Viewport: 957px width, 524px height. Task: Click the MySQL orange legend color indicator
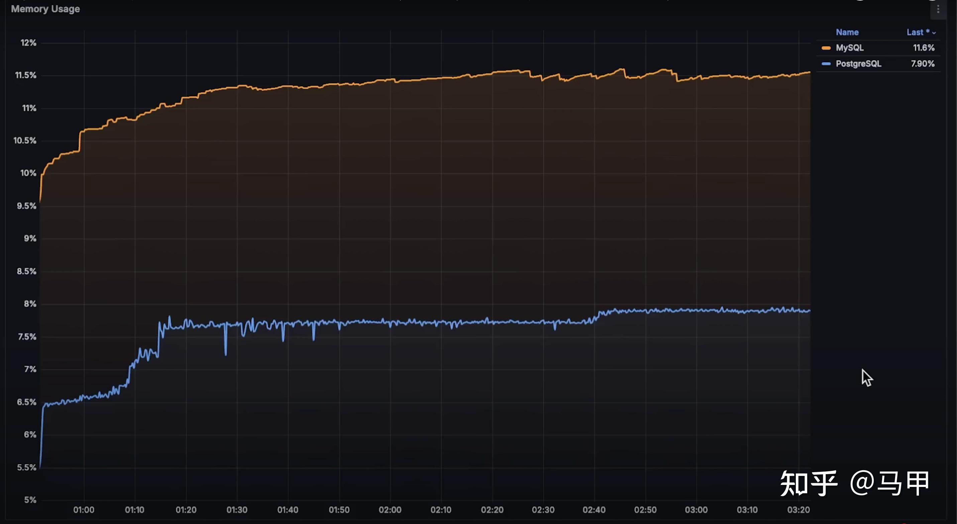coord(826,48)
